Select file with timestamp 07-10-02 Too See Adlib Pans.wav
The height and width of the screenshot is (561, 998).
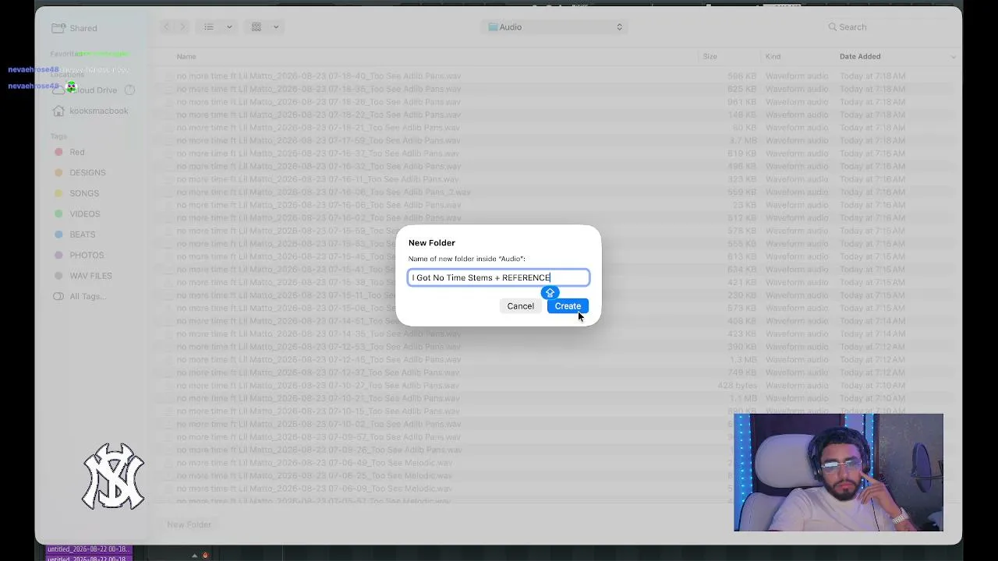tap(318, 424)
